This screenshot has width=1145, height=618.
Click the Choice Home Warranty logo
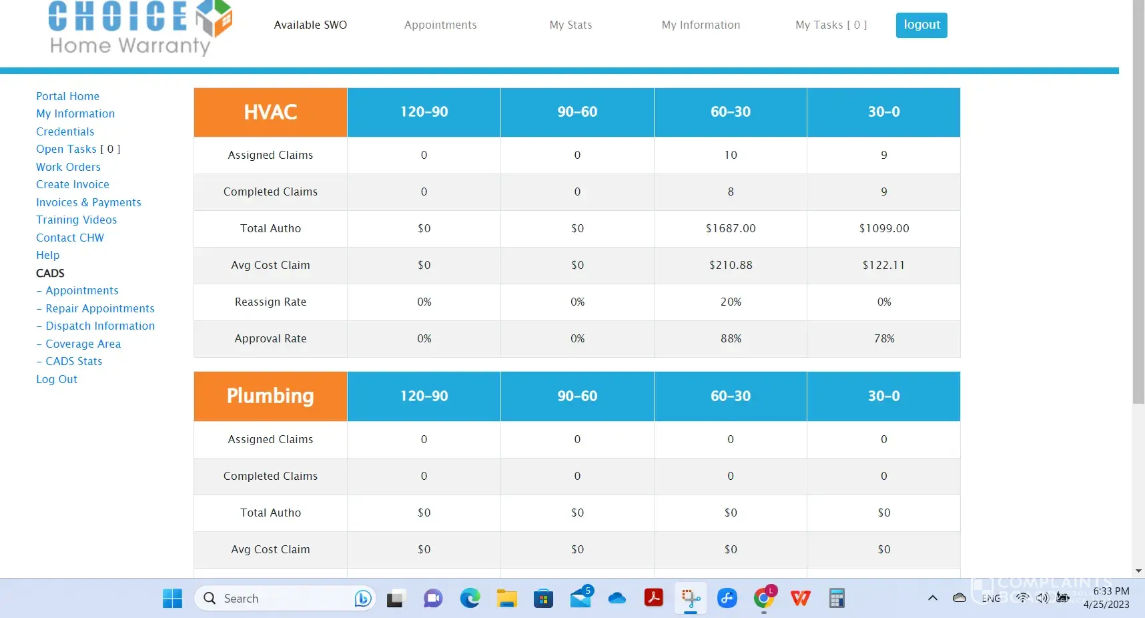point(140,28)
